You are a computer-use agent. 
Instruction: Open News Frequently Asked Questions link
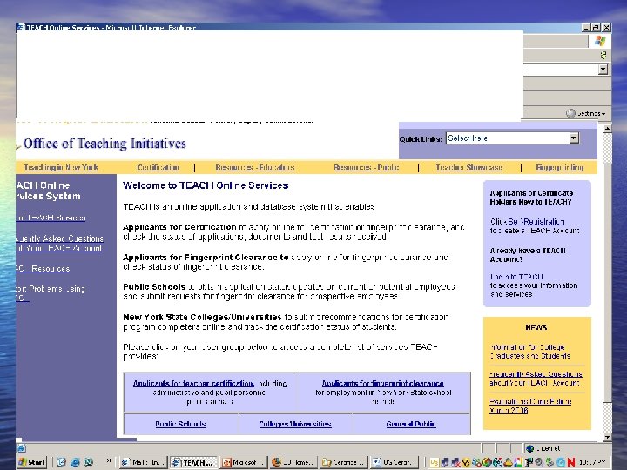(536, 378)
